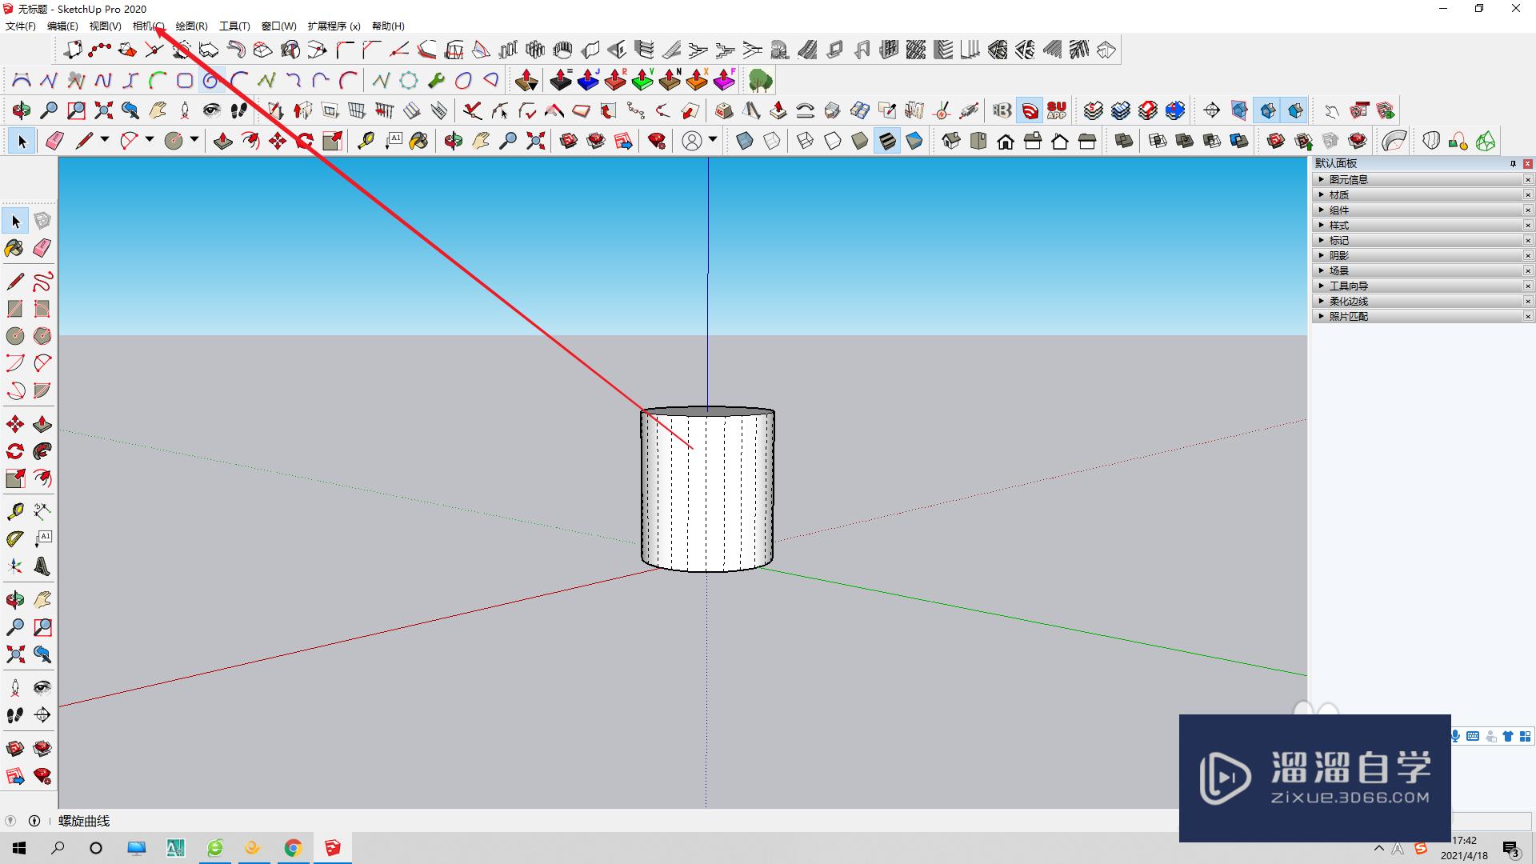Expand the 样式 panel
The image size is (1536, 864).
coord(1422,225)
